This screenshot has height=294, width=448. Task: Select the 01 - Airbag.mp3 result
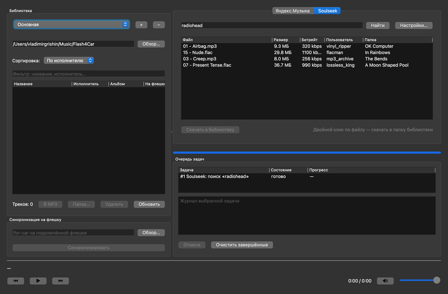[x=307, y=46]
